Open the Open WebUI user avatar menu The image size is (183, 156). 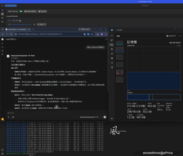click(3, 119)
